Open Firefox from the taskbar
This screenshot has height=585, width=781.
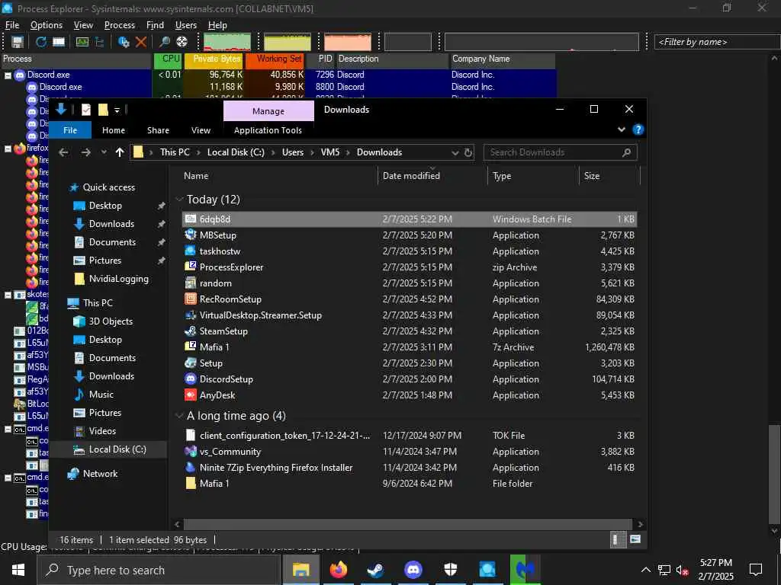338,570
